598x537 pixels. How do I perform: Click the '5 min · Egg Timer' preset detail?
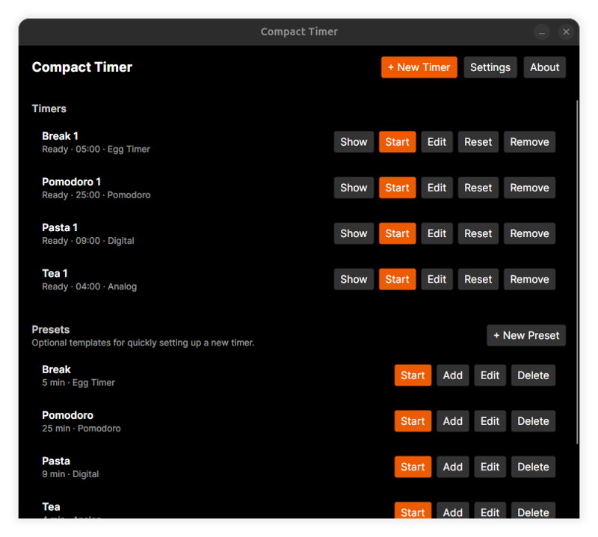[78, 383]
